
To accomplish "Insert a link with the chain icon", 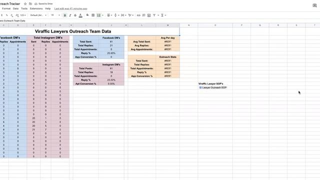I will [x=138, y=15].
